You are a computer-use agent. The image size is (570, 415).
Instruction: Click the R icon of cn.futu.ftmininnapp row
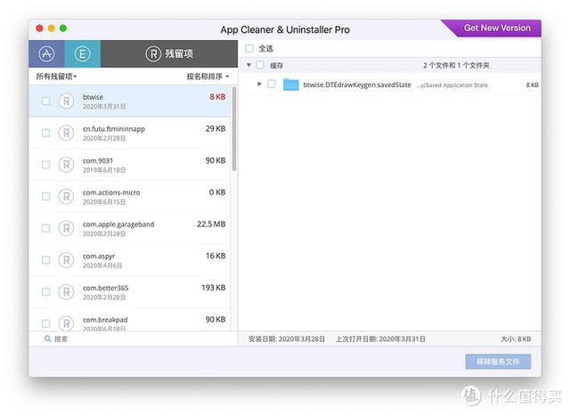[x=66, y=133]
